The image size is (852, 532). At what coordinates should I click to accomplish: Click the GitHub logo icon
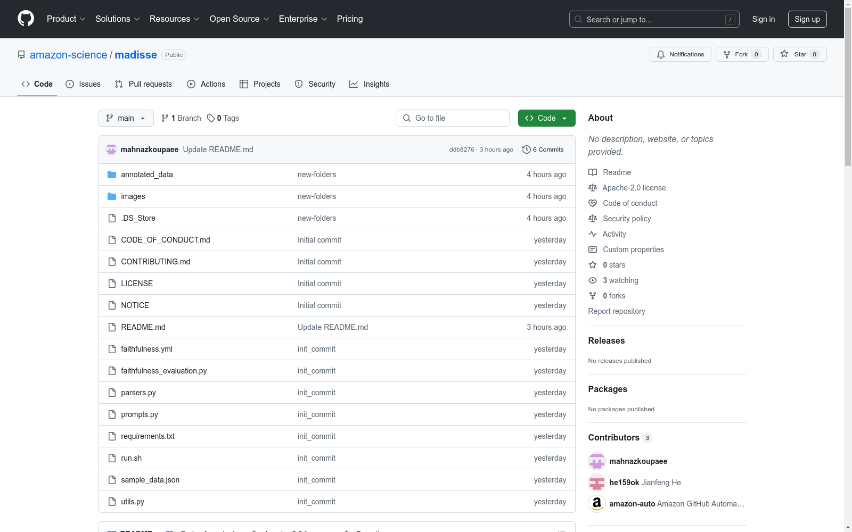26,19
